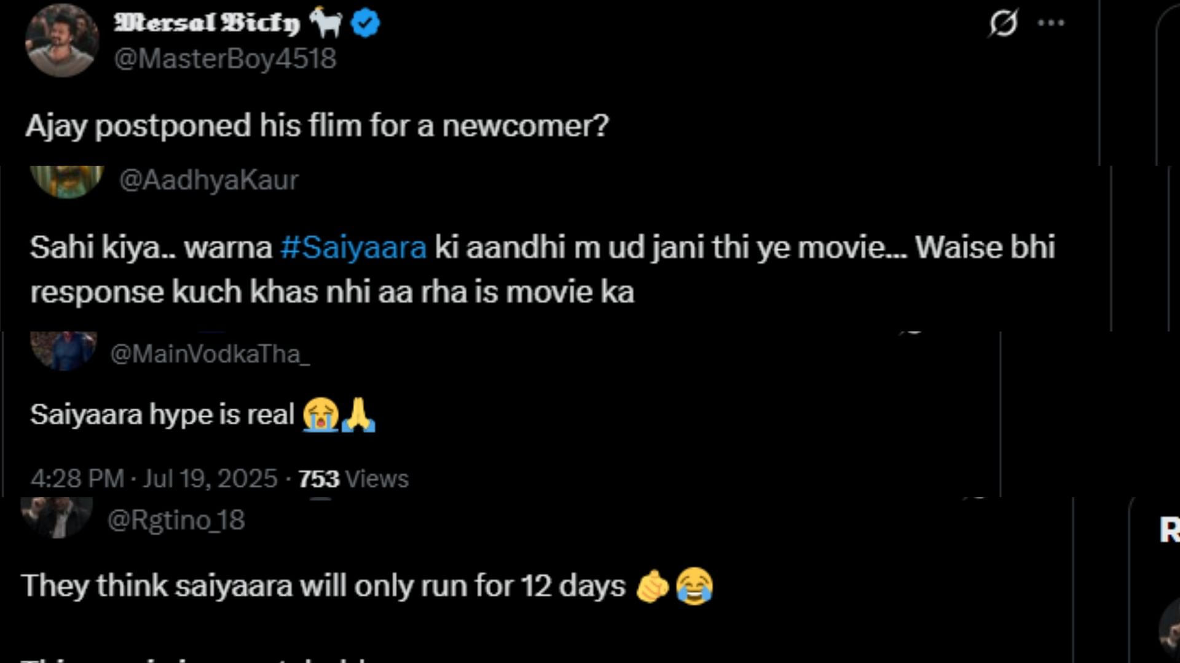Click the @AadhyaKaur profile avatar
Screen dimensions: 1180x663
[x=66, y=181]
